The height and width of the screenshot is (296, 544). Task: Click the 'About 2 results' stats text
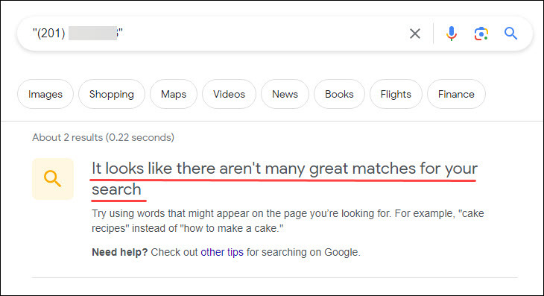click(104, 137)
